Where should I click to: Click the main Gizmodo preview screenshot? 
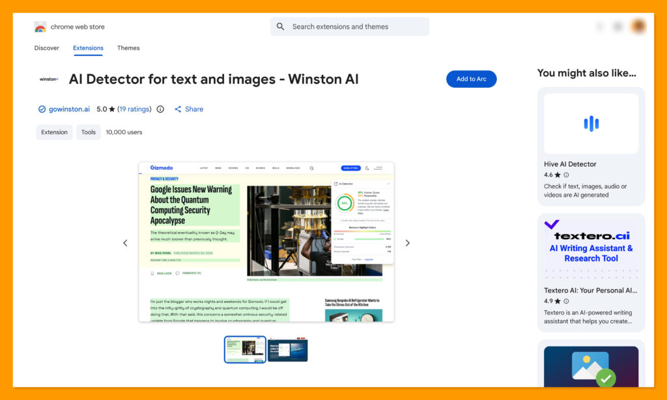(x=266, y=242)
